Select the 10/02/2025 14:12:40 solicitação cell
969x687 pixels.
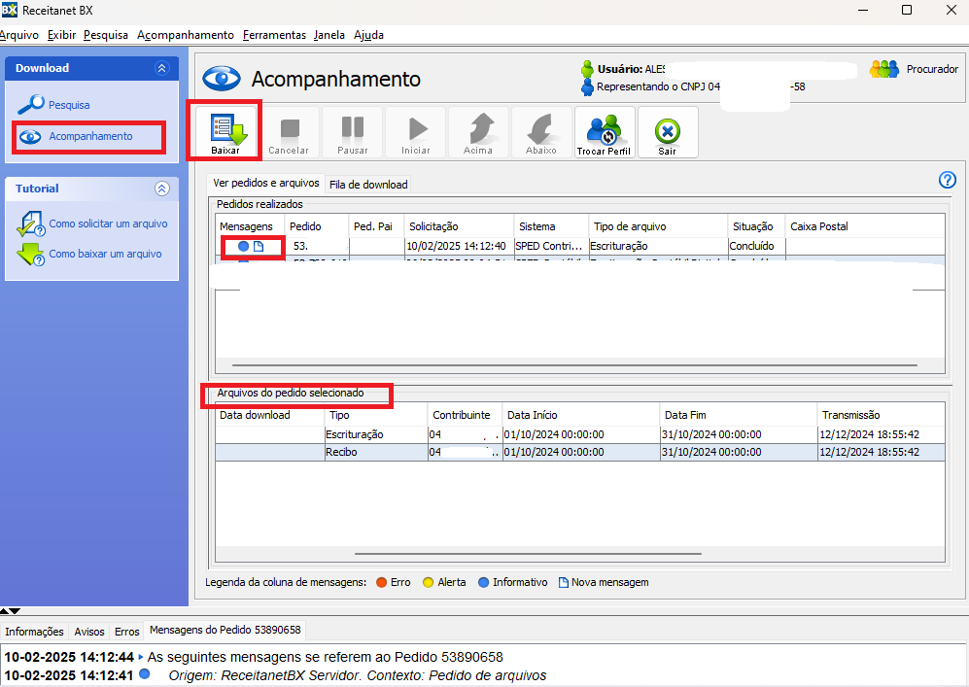coord(459,246)
